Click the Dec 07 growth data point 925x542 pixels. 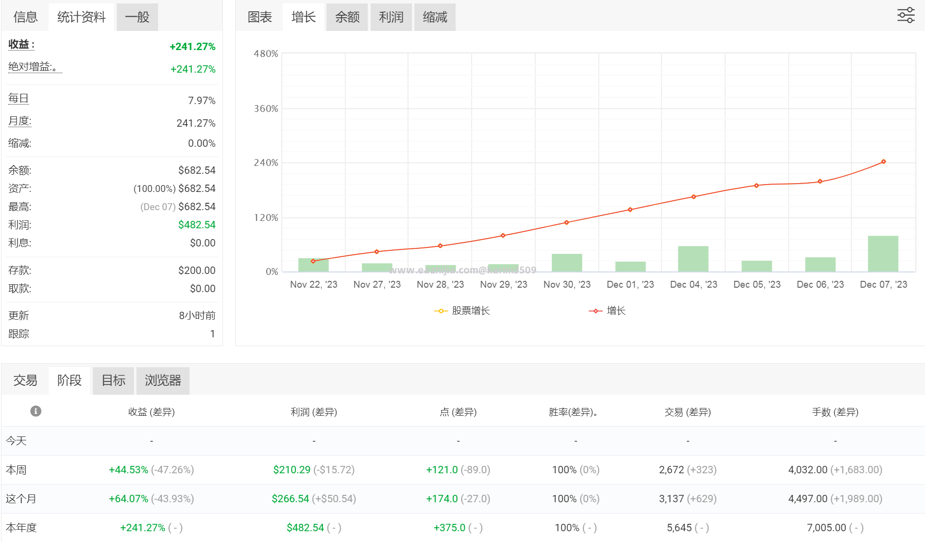[x=883, y=162]
